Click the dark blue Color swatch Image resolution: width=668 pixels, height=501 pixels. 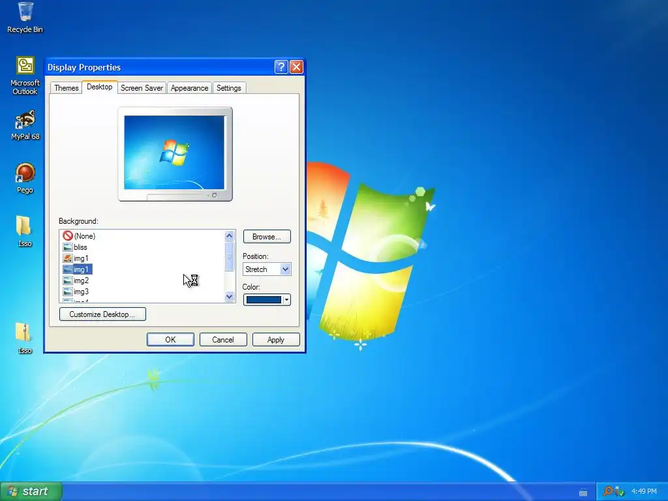(264, 300)
